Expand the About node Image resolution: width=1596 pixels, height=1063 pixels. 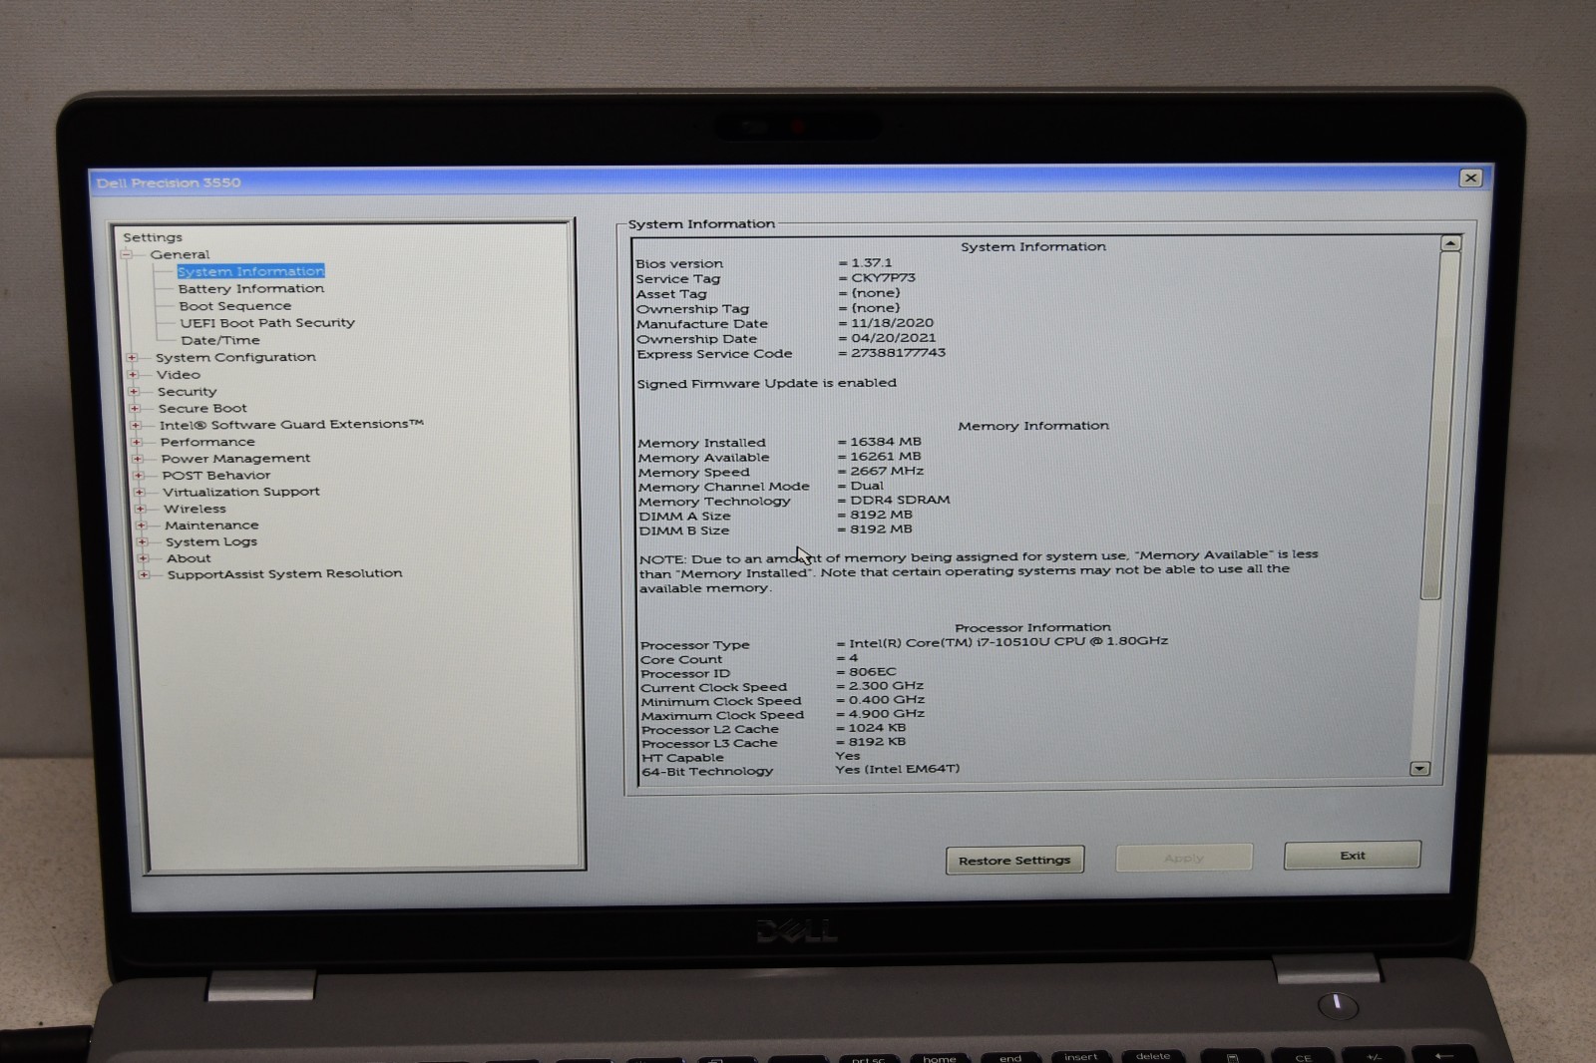(144, 558)
